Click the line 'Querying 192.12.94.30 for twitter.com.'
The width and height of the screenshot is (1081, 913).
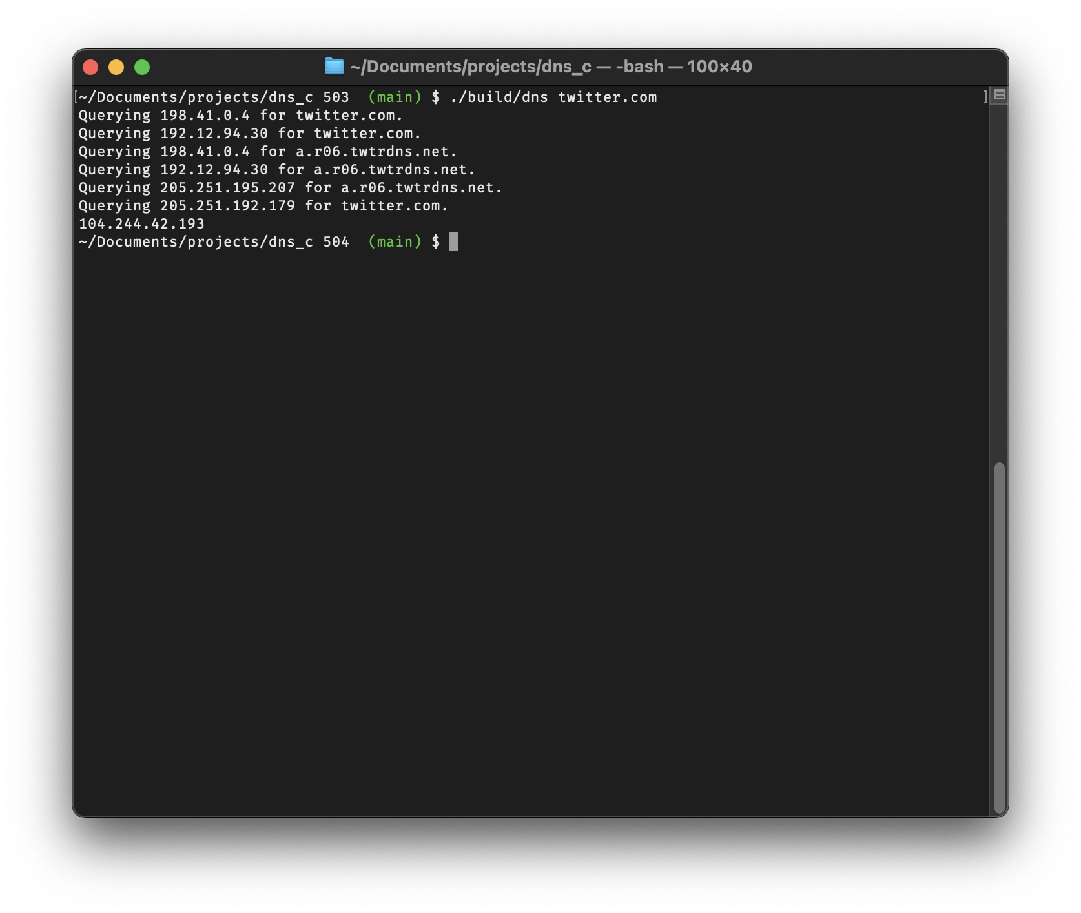click(x=249, y=134)
